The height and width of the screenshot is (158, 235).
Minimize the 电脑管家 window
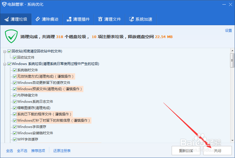pos(224,5)
